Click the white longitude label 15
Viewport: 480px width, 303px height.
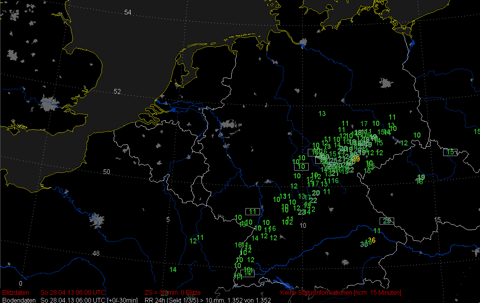(438, 220)
